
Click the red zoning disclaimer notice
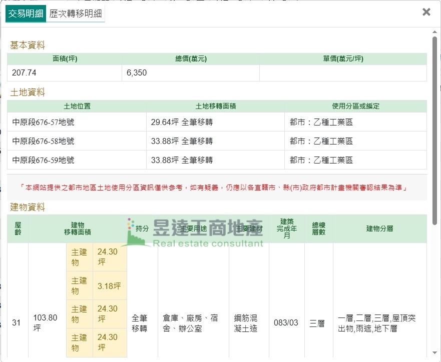click(x=216, y=187)
